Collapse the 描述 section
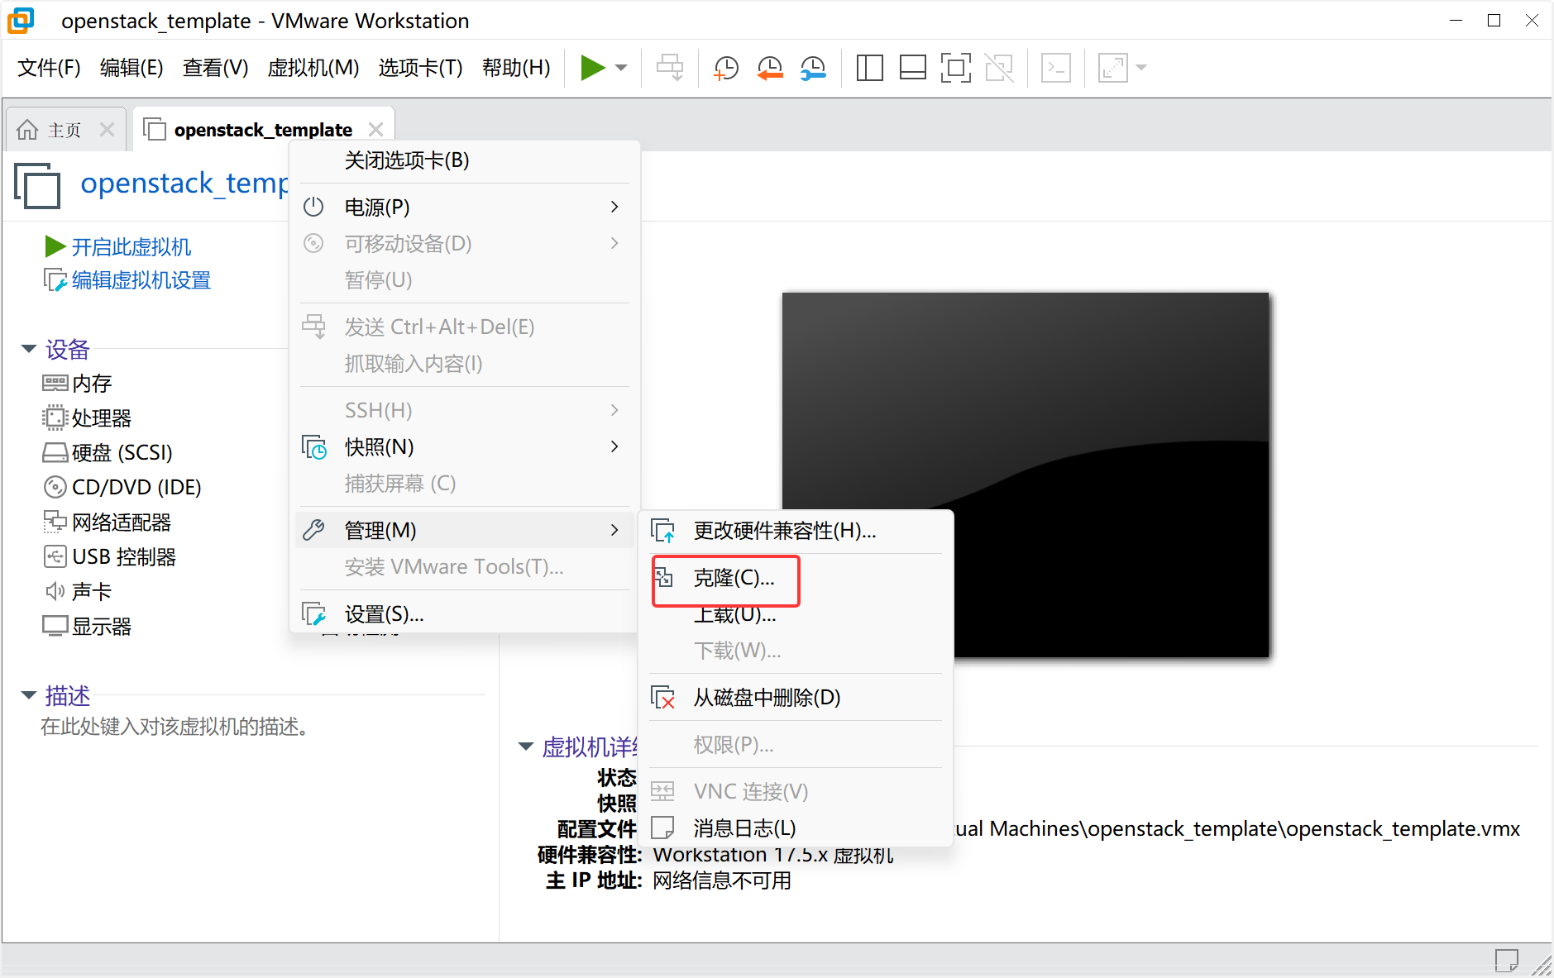Image resolution: width=1554 pixels, height=978 pixels. pyautogui.click(x=29, y=695)
